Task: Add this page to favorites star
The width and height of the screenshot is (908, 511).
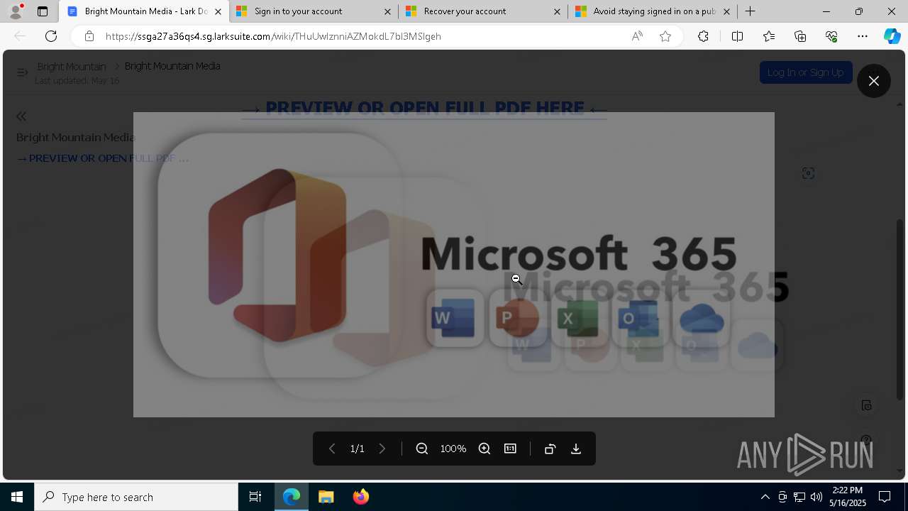Action: coord(665,36)
